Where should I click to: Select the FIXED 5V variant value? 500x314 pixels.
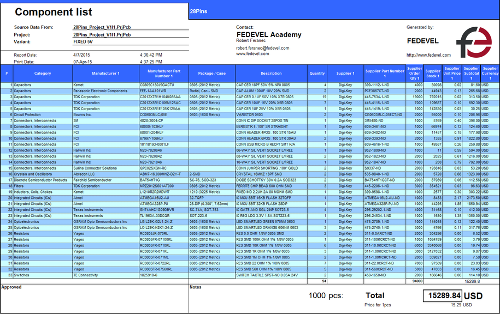(83, 41)
